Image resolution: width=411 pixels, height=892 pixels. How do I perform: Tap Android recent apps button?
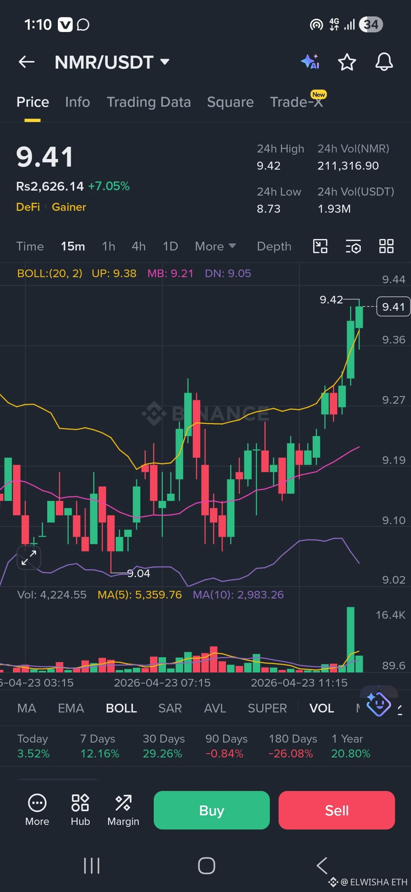[x=92, y=866]
